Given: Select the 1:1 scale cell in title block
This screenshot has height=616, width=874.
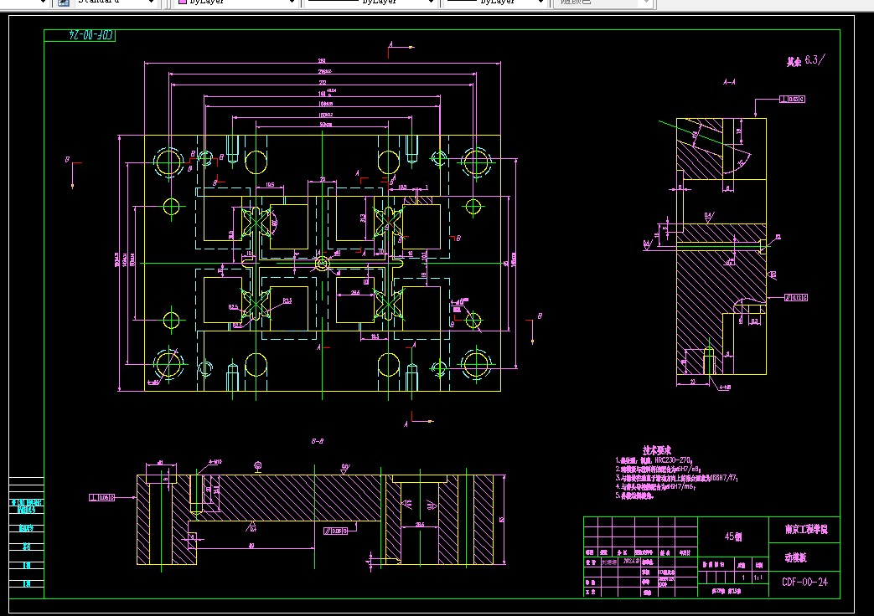Looking at the screenshot, I should pyautogui.click(x=758, y=577).
